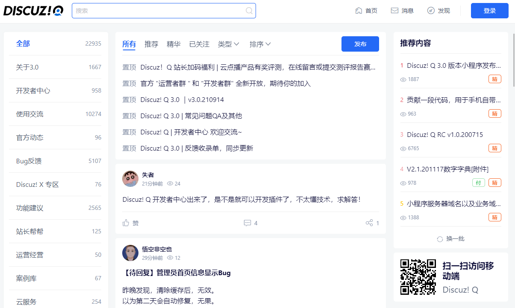Click the share icon on 失者's post

(x=369, y=223)
